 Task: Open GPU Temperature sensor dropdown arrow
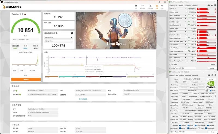(x=186, y=15)
